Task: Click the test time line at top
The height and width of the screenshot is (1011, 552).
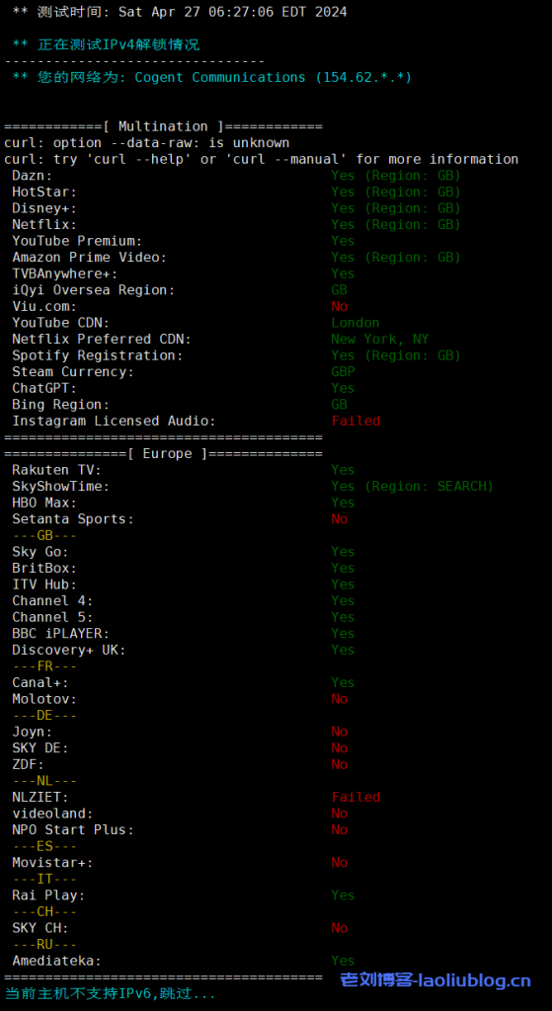Action: pos(180,12)
